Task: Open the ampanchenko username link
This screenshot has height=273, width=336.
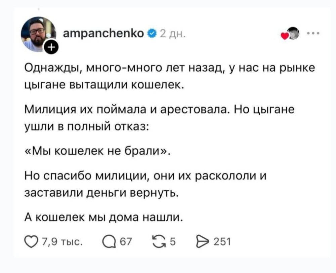Action: [x=103, y=33]
